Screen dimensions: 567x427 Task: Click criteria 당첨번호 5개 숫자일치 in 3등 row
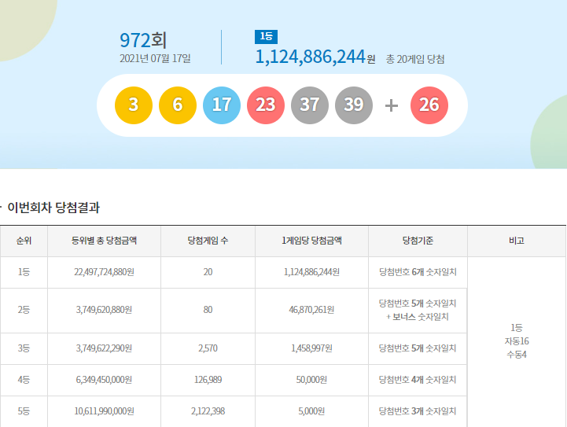click(418, 348)
